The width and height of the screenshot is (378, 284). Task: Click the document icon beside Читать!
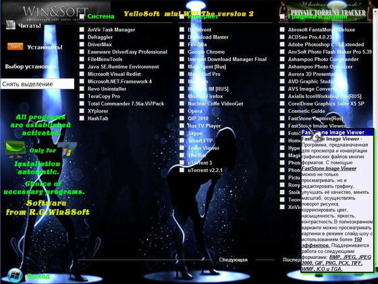[11, 25]
